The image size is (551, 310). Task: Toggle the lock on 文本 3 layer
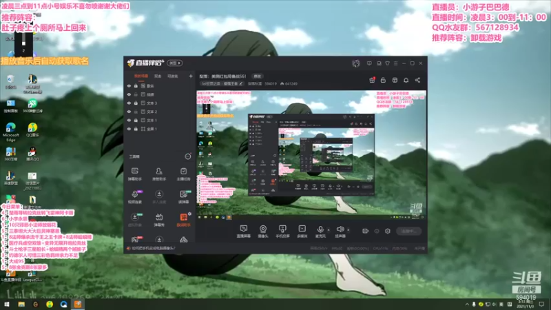136,103
